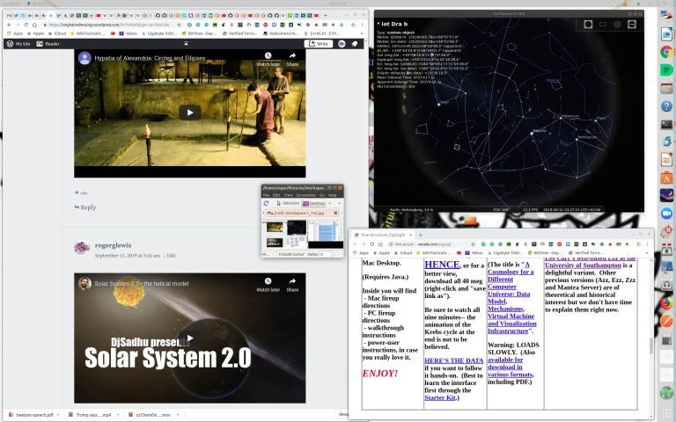Image resolution: width=676 pixels, height=422 pixels.
Task: Select the circled object marker in Stellarium sky
Action: 457,148
